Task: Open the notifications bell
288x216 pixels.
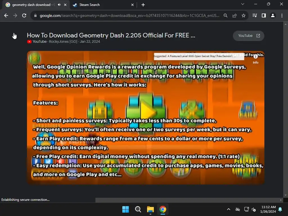Action: click(x=280, y=209)
